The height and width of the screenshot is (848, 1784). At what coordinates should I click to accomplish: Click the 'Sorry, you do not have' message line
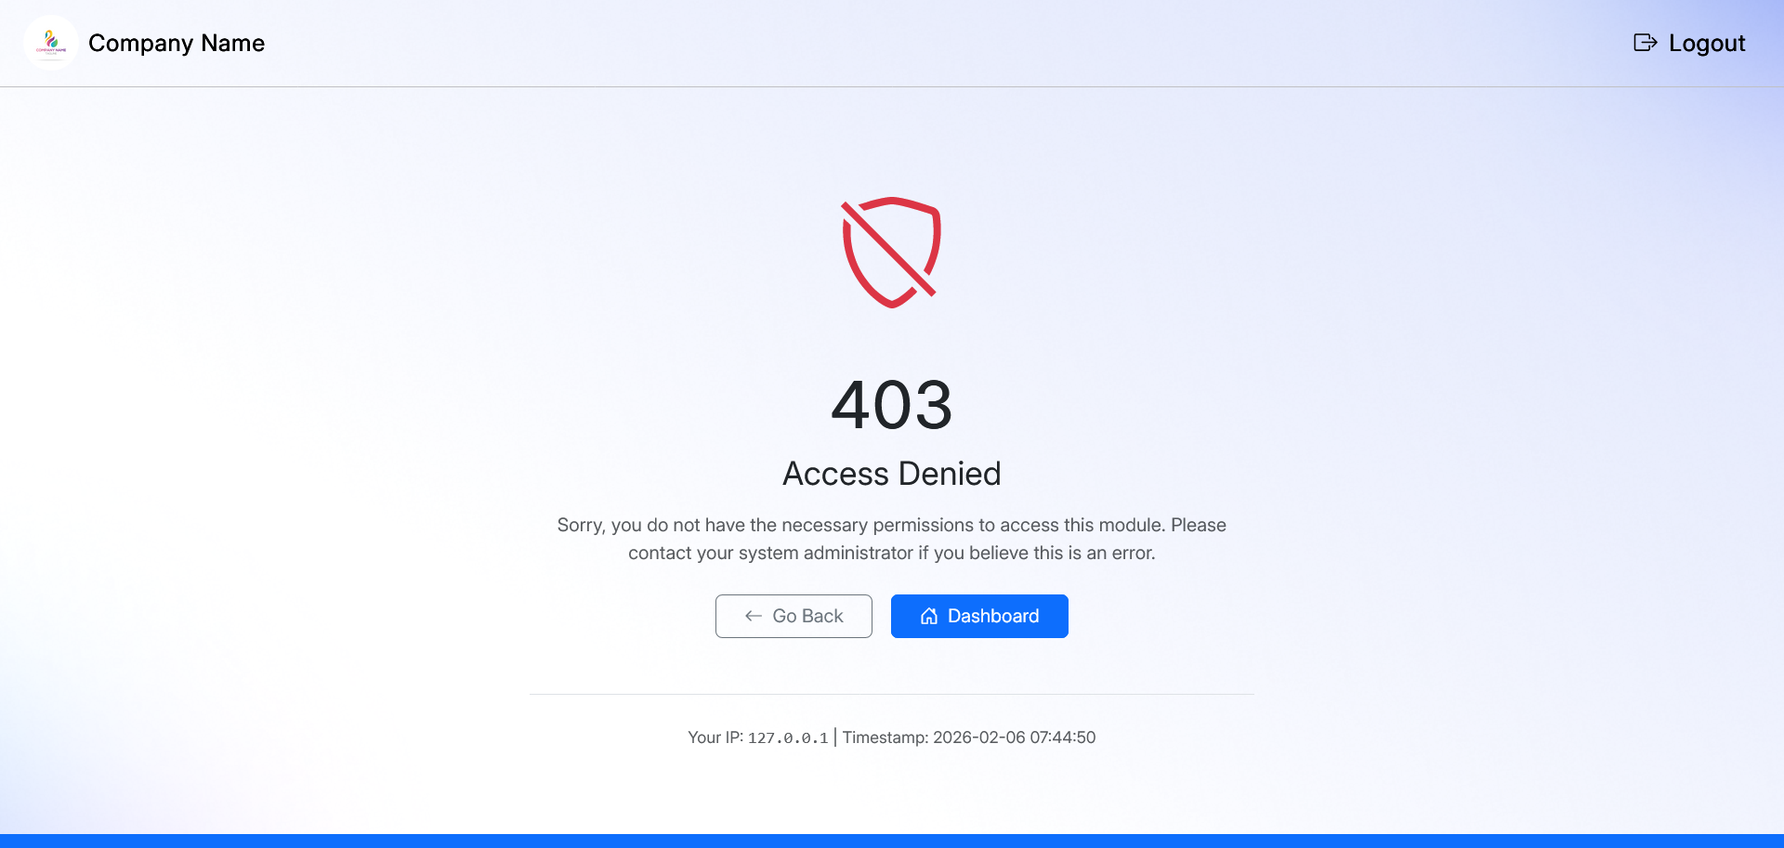coord(892,525)
